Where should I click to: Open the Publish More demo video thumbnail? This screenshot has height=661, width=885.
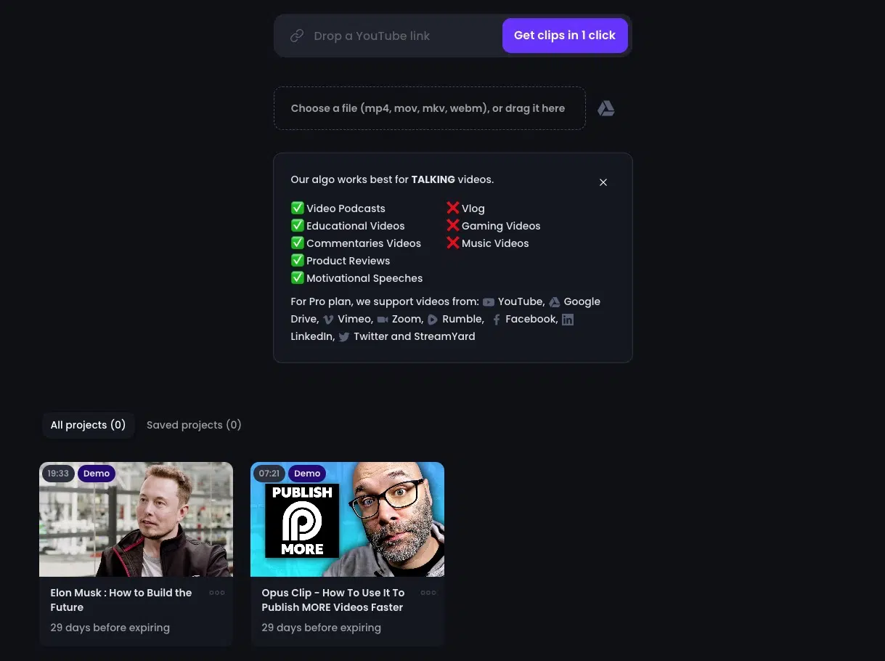pos(347,519)
